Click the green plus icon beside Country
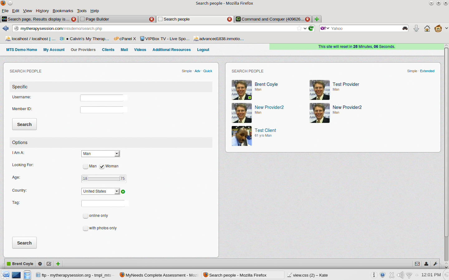The height and width of the screenshot is (280, 449). coord(123,192)
